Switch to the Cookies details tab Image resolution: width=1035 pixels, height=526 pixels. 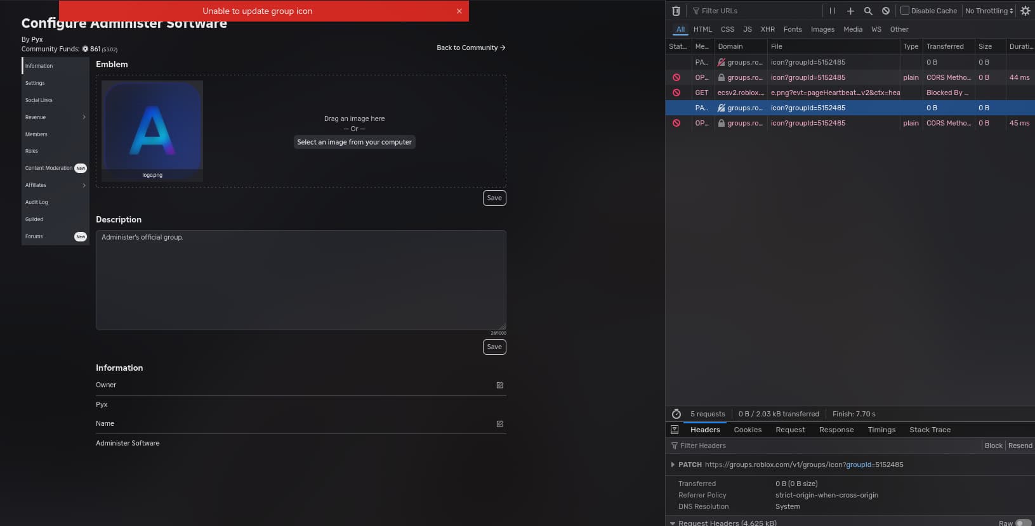tap(748, 430)
